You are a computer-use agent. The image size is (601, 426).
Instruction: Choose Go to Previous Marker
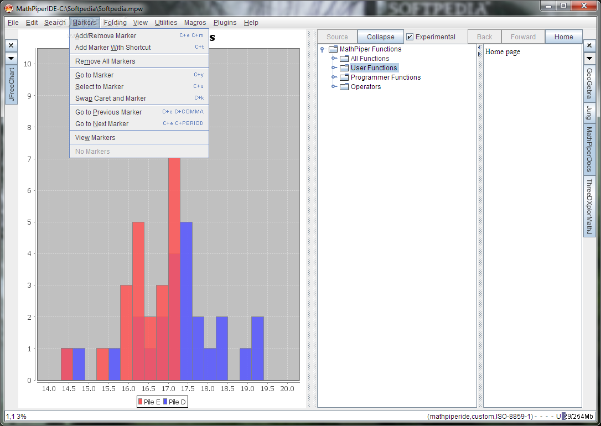(139, 112)
